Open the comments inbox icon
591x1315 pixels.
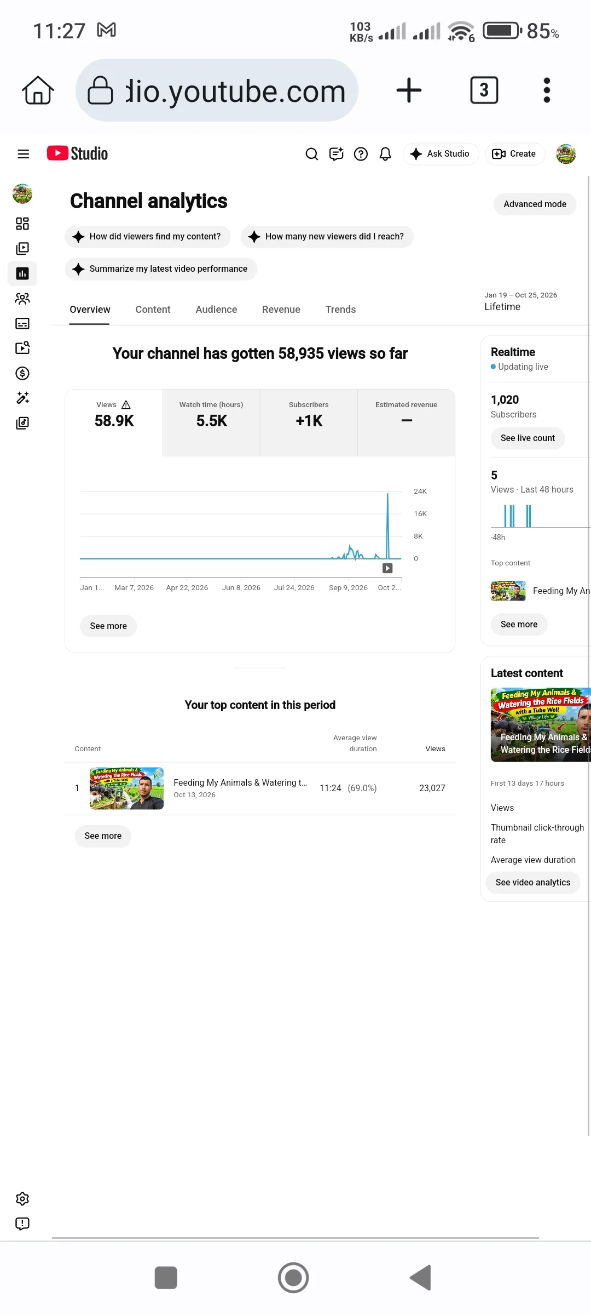coord(336,154)
